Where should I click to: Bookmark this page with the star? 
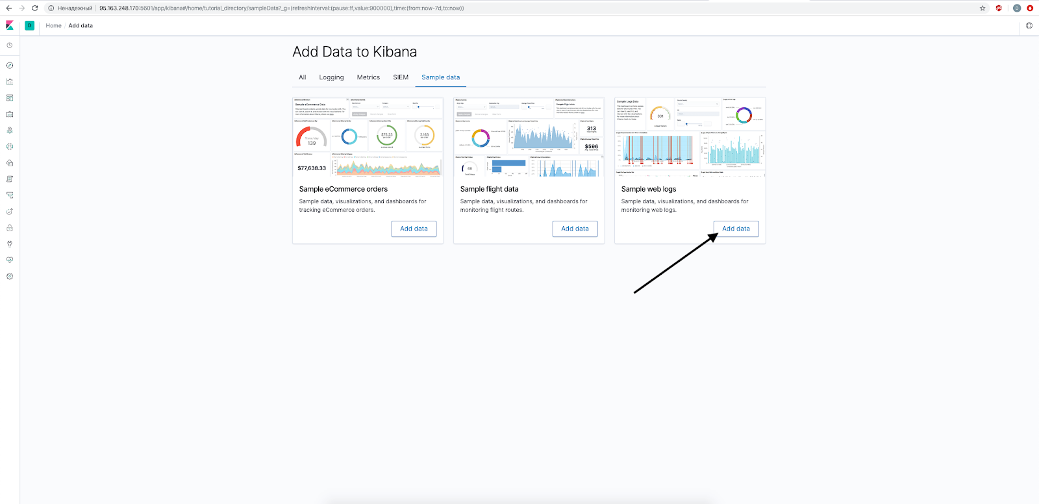pyautogui.click(x=983, y=8)
